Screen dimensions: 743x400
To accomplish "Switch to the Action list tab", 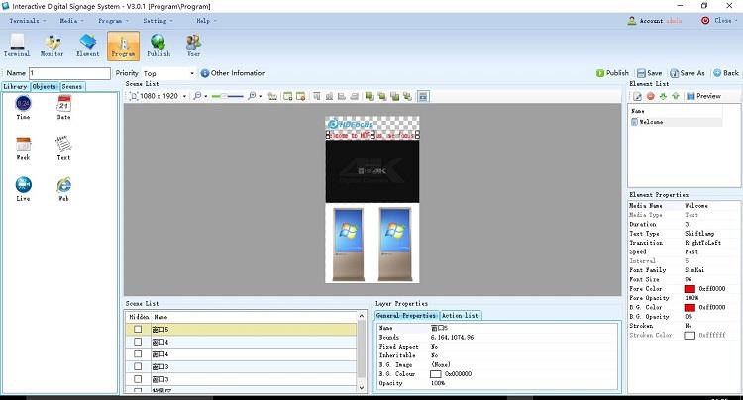I will [460, 315].
